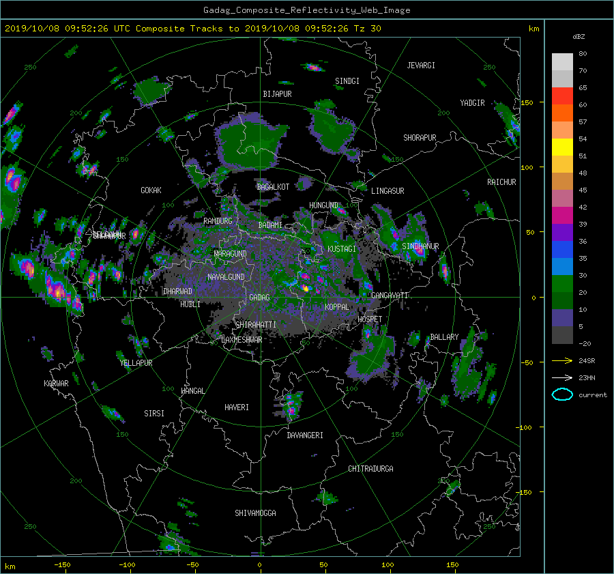
Task: Click the KUSTAGI city label
Action: 342,249
